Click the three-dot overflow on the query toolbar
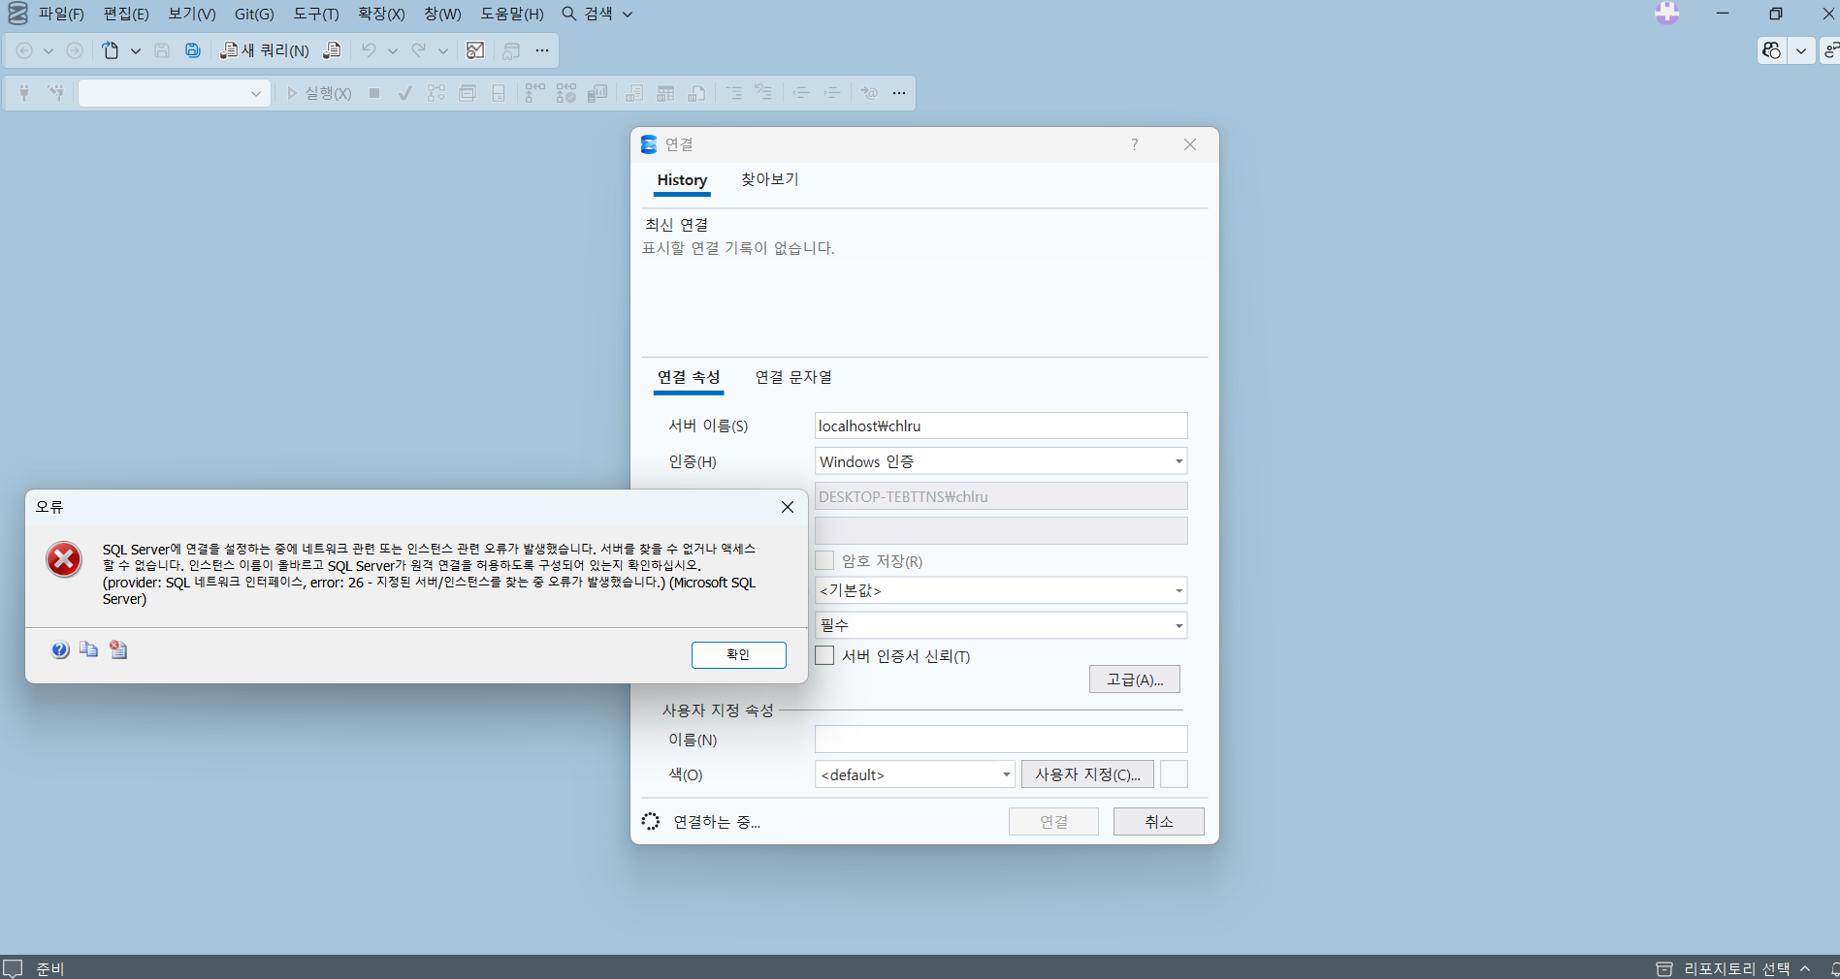1840x979 pixels. click(899, 93)
